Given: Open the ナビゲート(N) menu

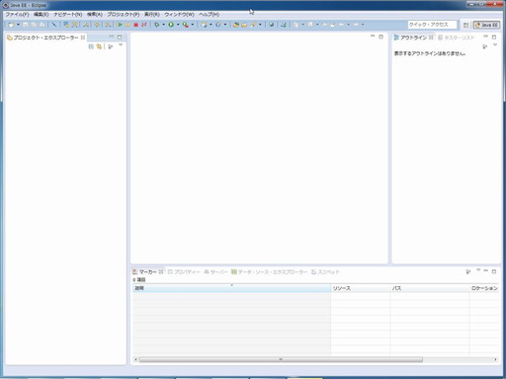Looking at the screenshot, I should click(x=68, y=15).
